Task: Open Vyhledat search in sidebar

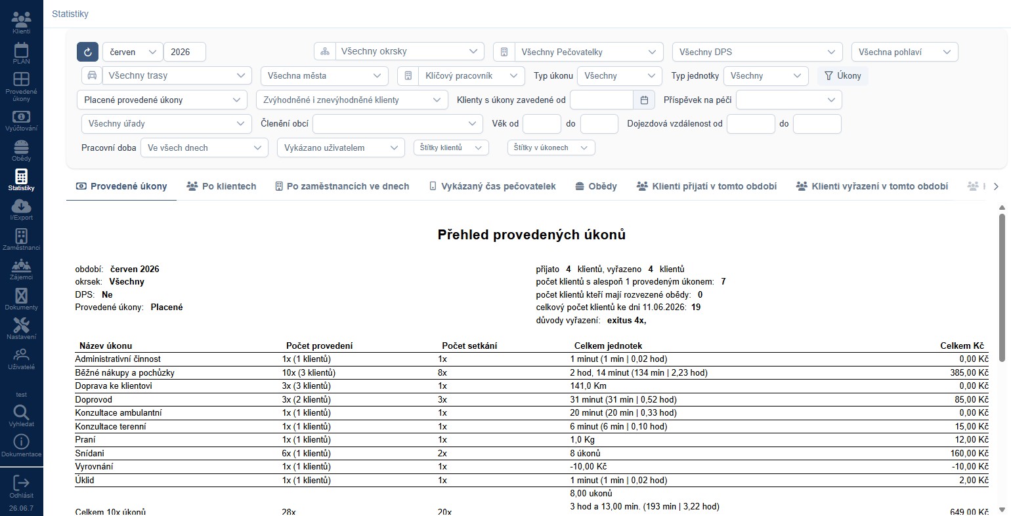Action: click(21, 416)
